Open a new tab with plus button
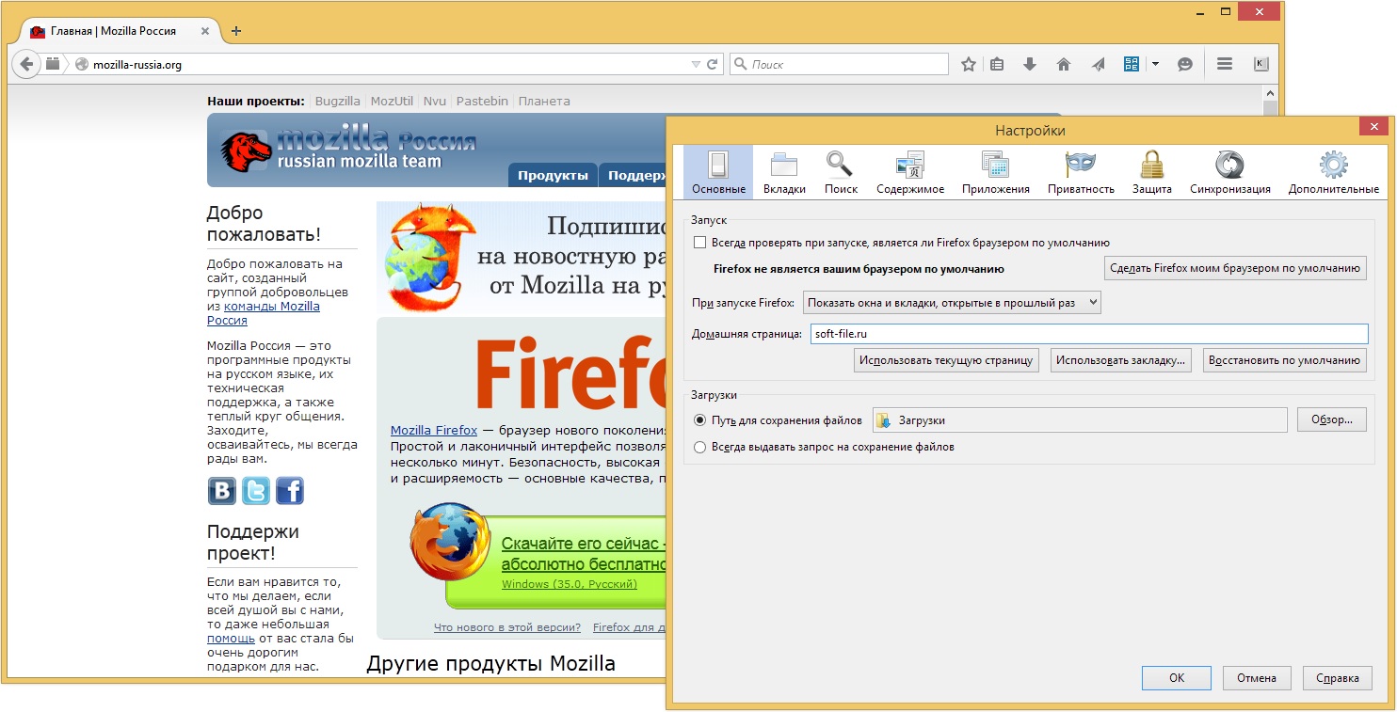Image resolution: width=1397 pixels, height=712 pixels. (236, 31)
